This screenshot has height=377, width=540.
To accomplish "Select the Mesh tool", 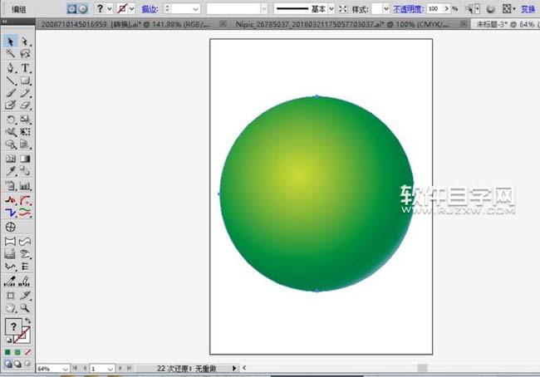I will [x=10, y=159].
